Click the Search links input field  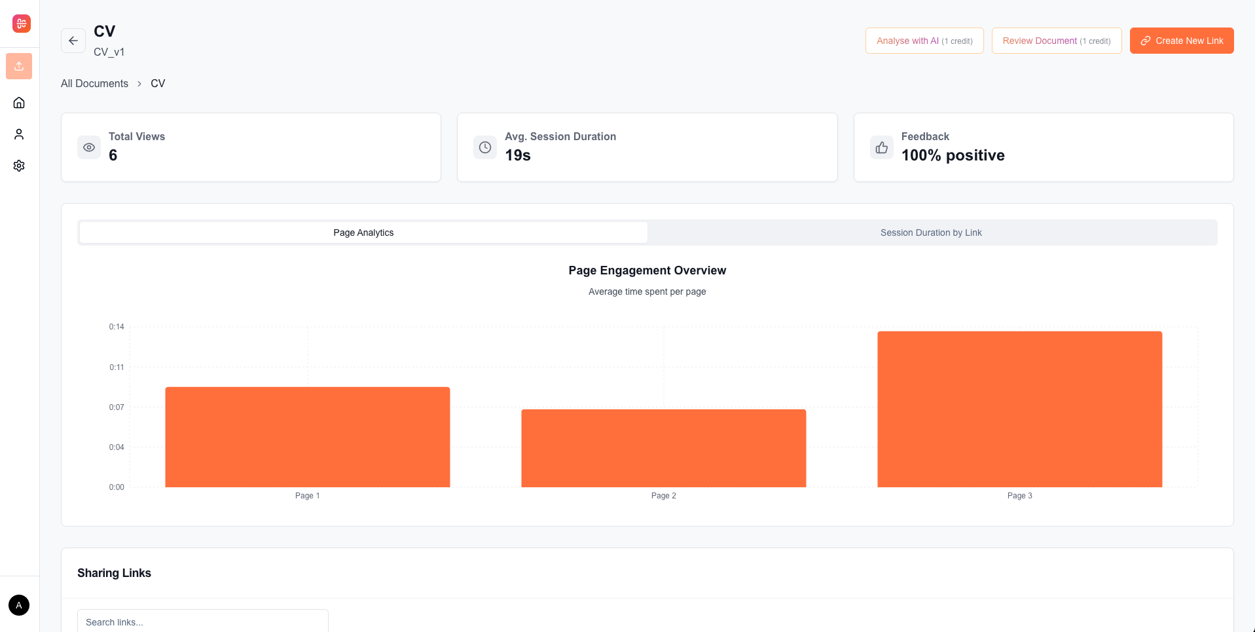point(203,622)
